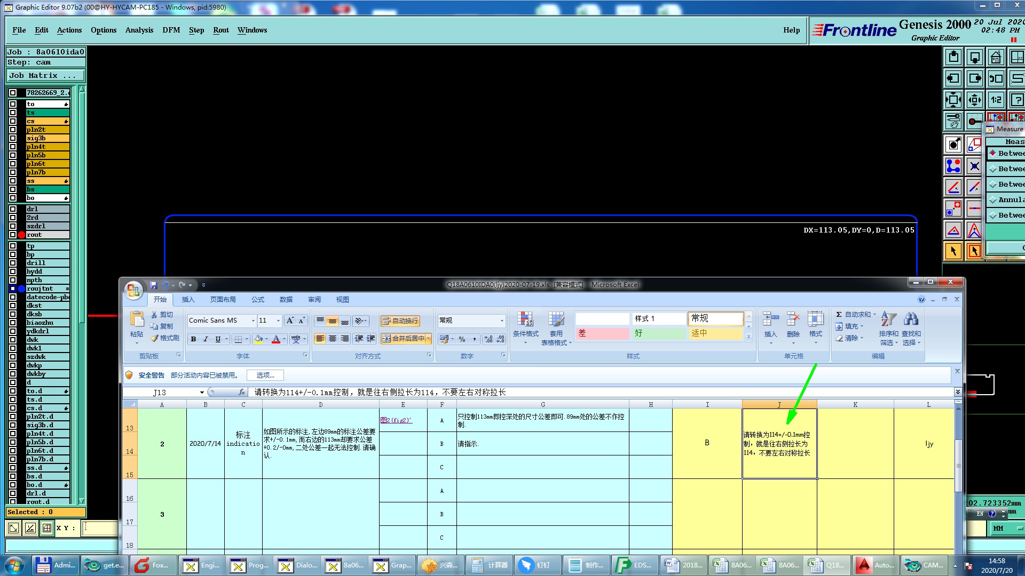Open the number format dropdown (常规)
The width and height of the screenshot is (1025, 576).
(502, 321)
